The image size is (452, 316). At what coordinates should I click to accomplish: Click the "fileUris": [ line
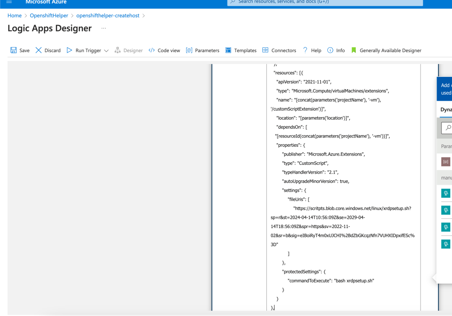coord(298,199)
